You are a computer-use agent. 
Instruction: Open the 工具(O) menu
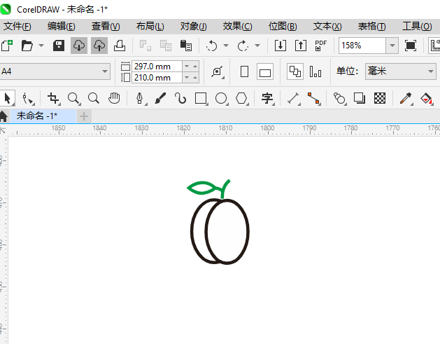417,27
